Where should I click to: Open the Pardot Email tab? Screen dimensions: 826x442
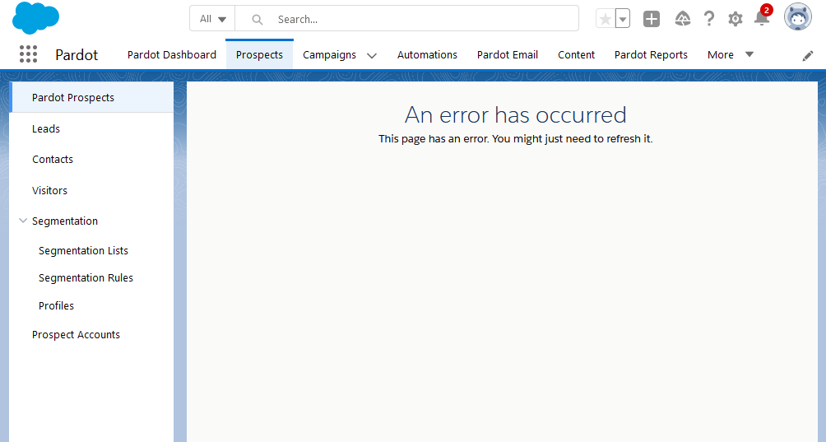click(508, 55)
